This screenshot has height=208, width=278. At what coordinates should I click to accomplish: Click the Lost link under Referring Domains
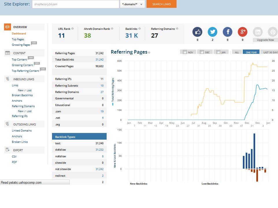click(x=29, y=111)
